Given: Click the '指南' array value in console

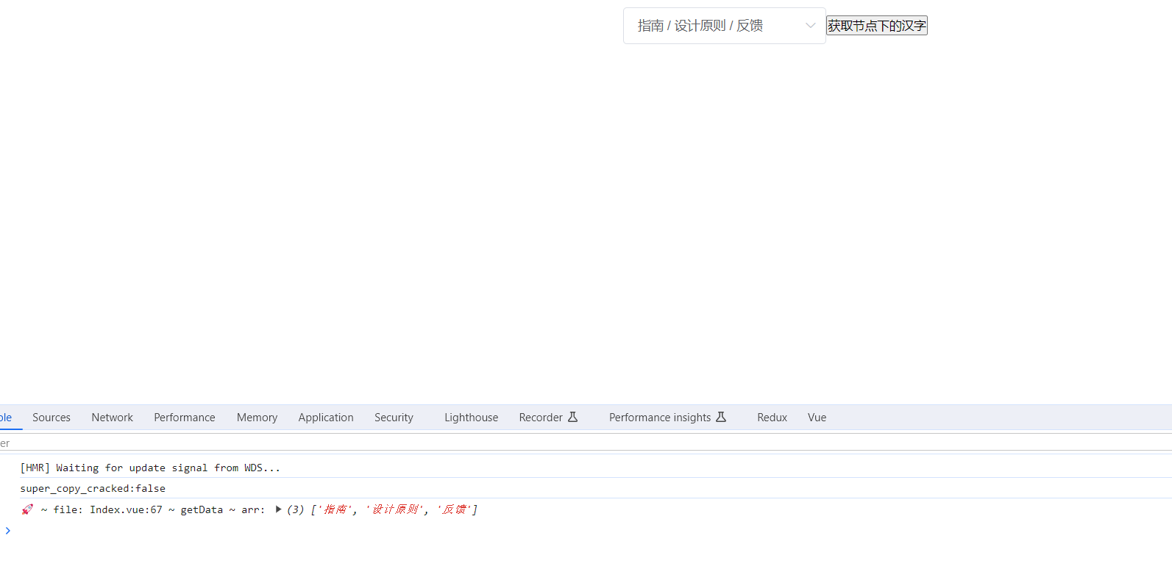Looking at the screenshot, I should tap(335, 509).
